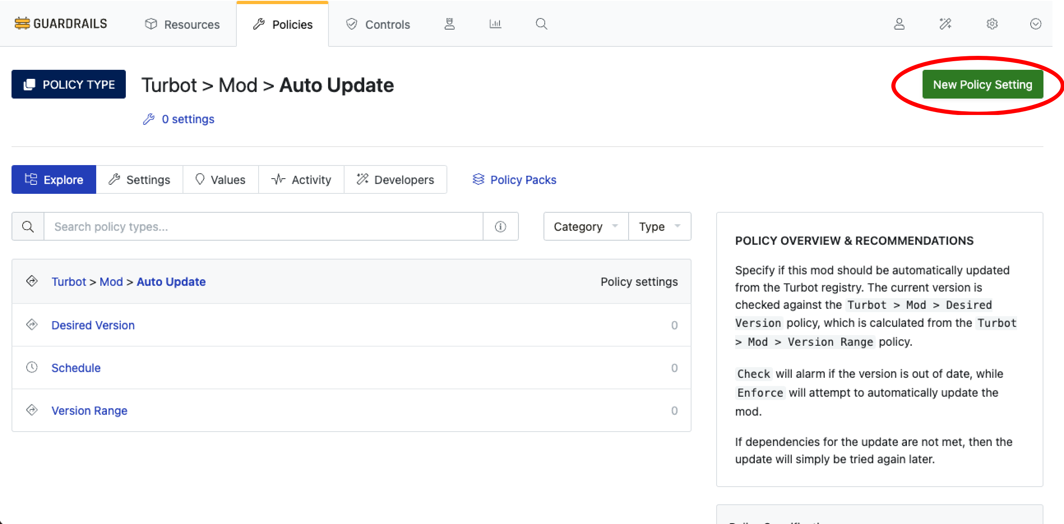Image resolution: width=1064 pixels, height=524 pixels.
Task: Open the search icon in the top navigation
Action: [541, 24]
